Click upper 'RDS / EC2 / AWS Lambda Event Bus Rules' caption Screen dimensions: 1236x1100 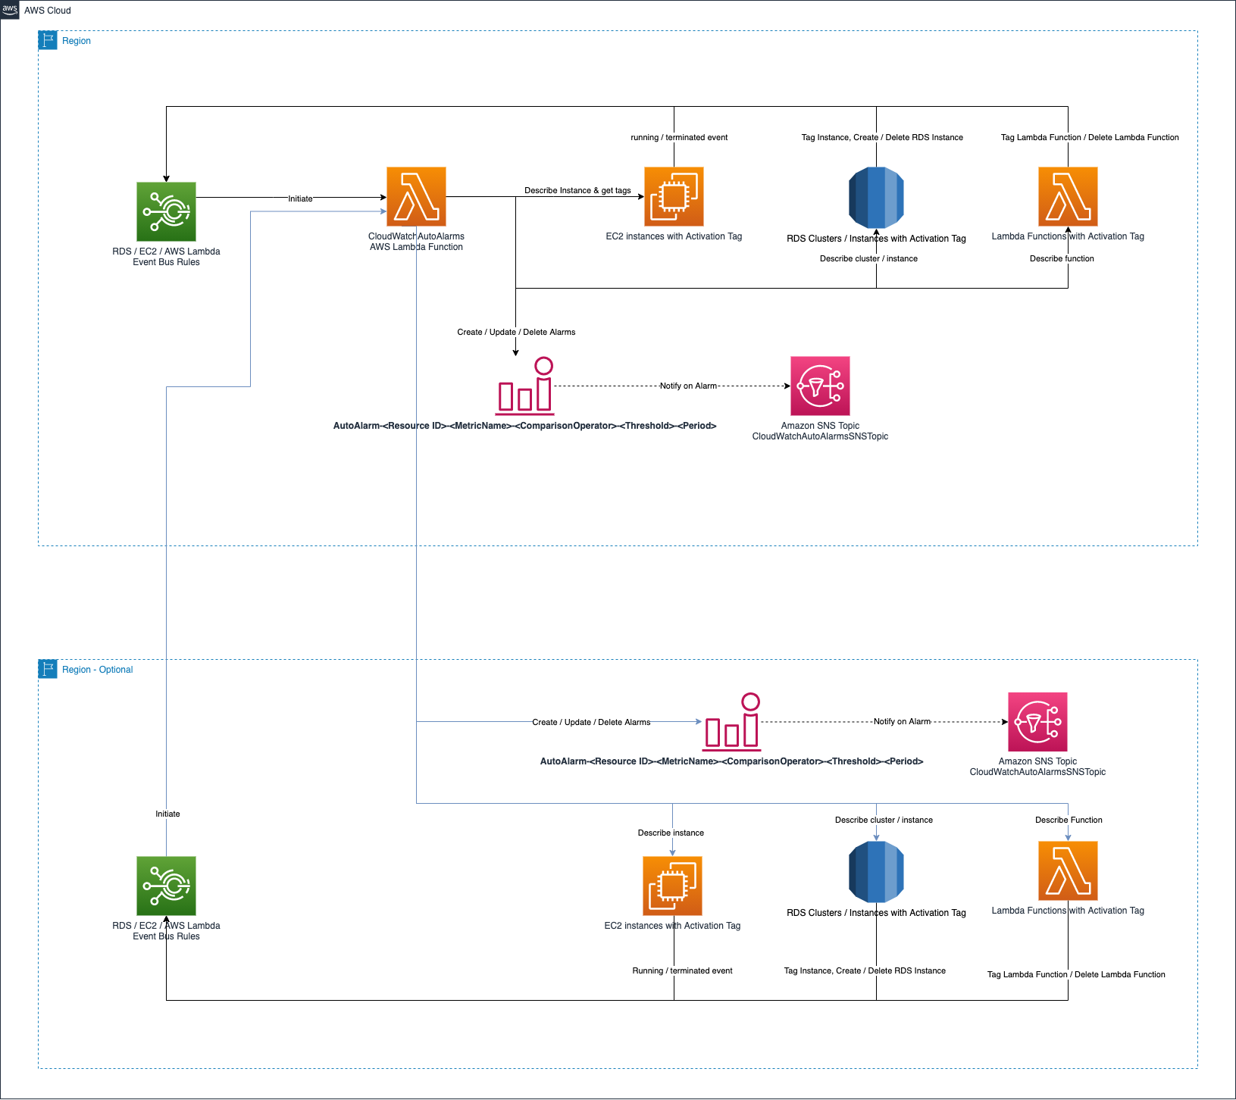coord(166,257)
